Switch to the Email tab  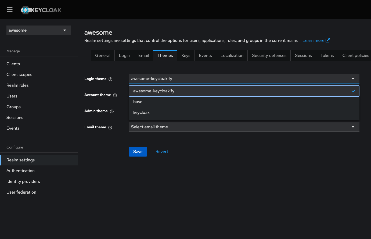[143, 56]
